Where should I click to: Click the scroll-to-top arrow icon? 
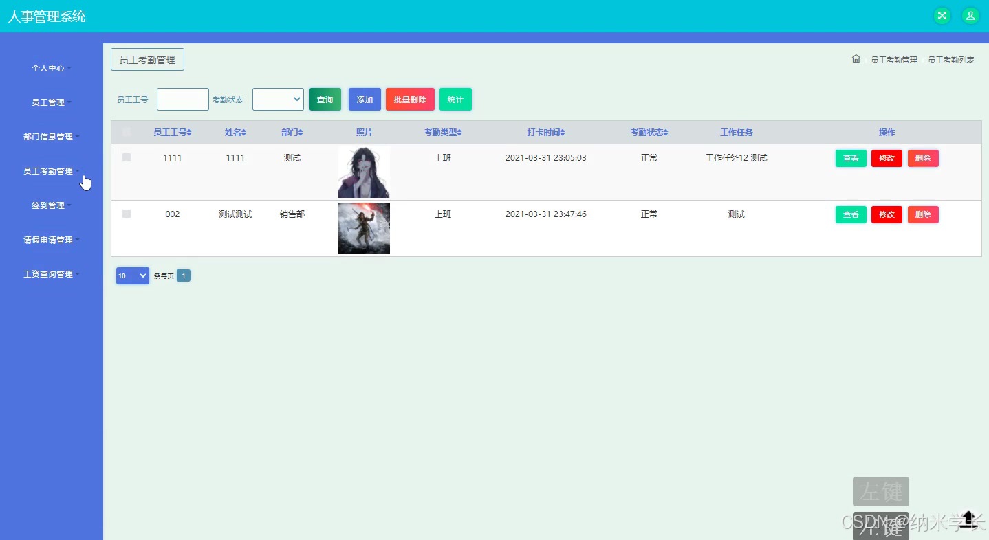click(968, 518)
